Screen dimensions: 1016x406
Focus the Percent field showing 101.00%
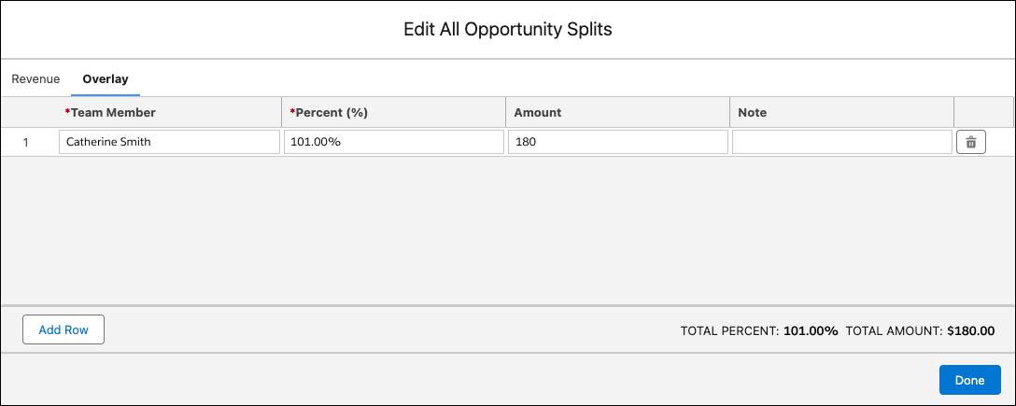tap(393, 142)
